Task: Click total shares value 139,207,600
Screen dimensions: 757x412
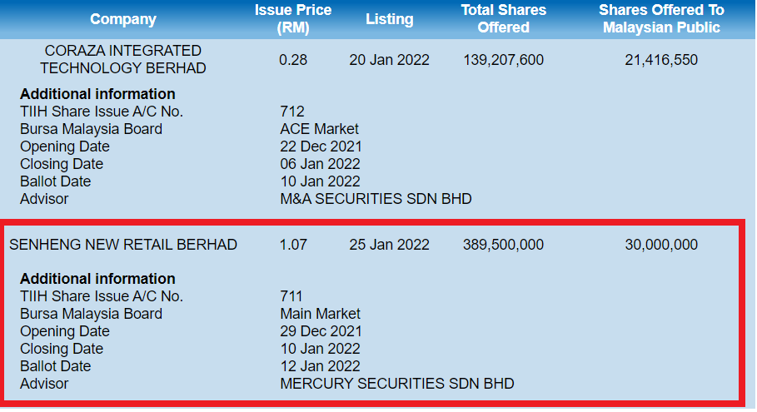Action: click(503, 60)
